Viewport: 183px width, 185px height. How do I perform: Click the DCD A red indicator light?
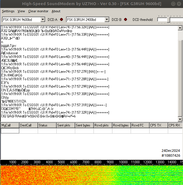[61, 19]
